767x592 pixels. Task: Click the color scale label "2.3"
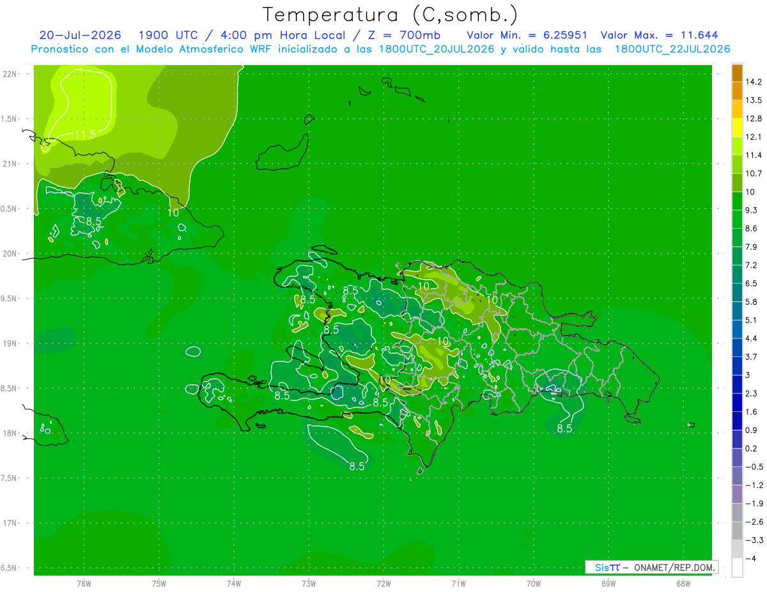752,393
